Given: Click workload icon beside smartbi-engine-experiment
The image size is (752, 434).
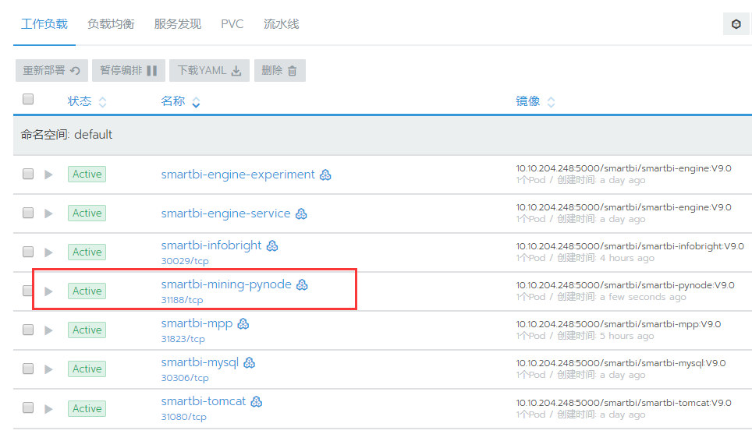Looking at the screenshot, I should coord(325,175).
